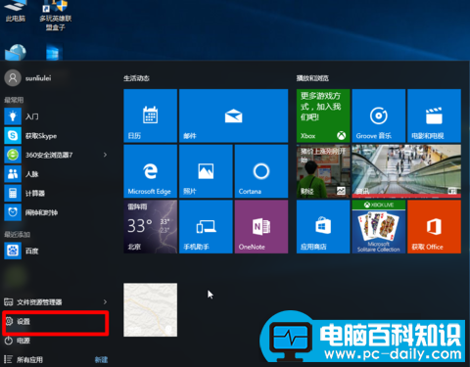Click the Play and explore (播放和浏览) header
Screen dimensions: 470x367
pyautogui.click(x=312, y=78)
